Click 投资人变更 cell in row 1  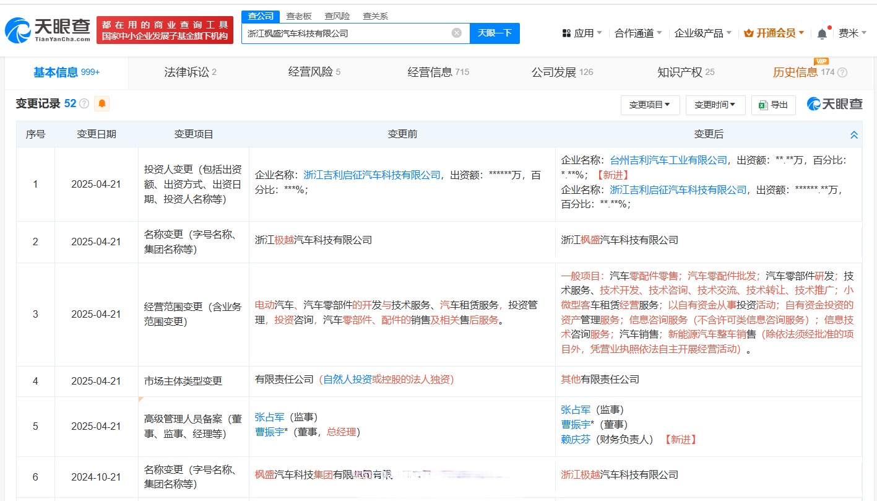pyautogui.click(x=193, y=185)
